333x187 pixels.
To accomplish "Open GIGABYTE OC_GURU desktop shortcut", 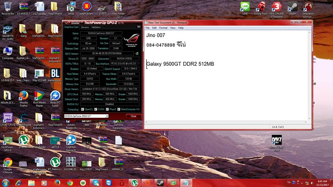I will point(8,32).
